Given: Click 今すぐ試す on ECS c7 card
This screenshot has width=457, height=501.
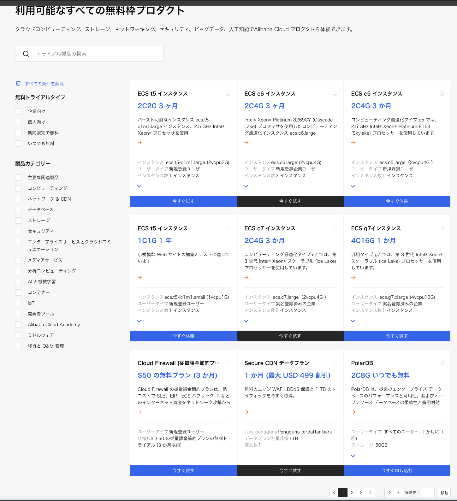Looking at the screenshot, I should point(290,336).
